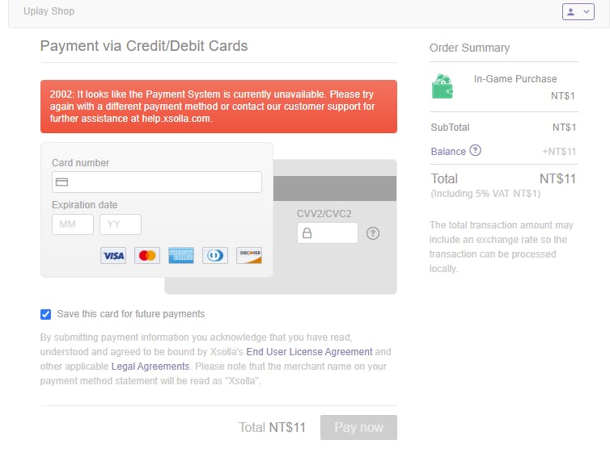610x461 pixels.
Task: Focus the MM expiration month field
Action: click(73, 224)
